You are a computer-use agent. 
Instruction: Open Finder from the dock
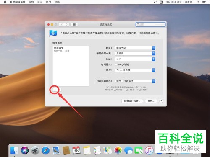(14, 151)
